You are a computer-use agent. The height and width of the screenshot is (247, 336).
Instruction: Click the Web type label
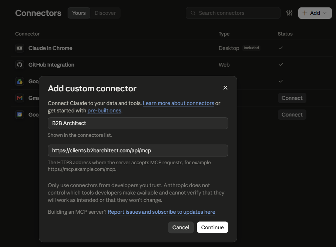pyautogui.click(x=224, y=65)
